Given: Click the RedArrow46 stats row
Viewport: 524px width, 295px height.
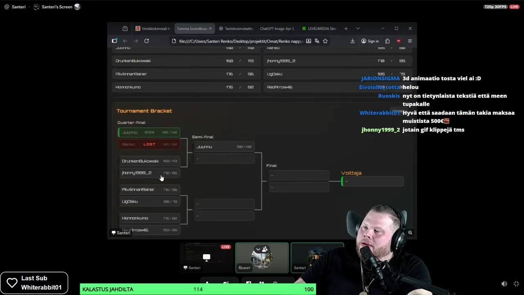Looking at the screenshot, I should click(337, 87).
